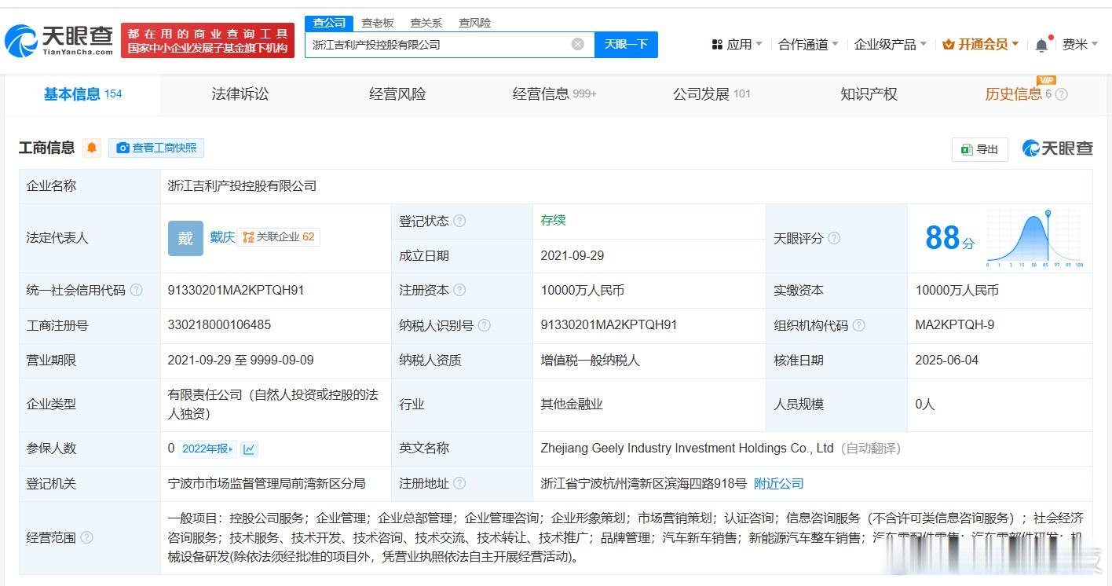Click the TianYanCha logo at top left
The height and width of the screenshot is (586, 1112).
coord(59,41)
